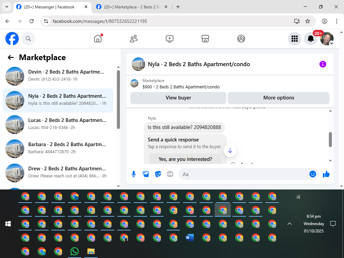Open Barbara's conversation in Marketplace list
Image resolution: width=344 pixels, height=258 pixels.
tap(58, 149)
